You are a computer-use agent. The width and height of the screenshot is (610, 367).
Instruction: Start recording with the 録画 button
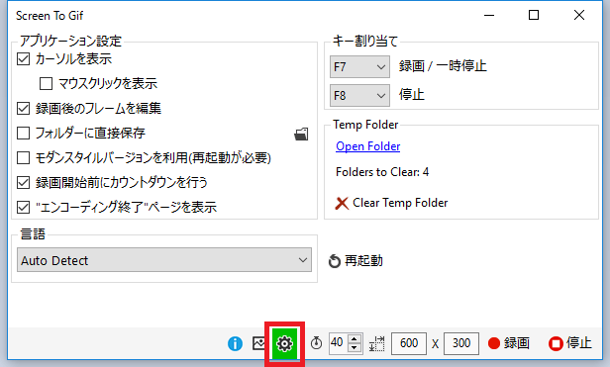pyautogui.click(x=509, y=343)
